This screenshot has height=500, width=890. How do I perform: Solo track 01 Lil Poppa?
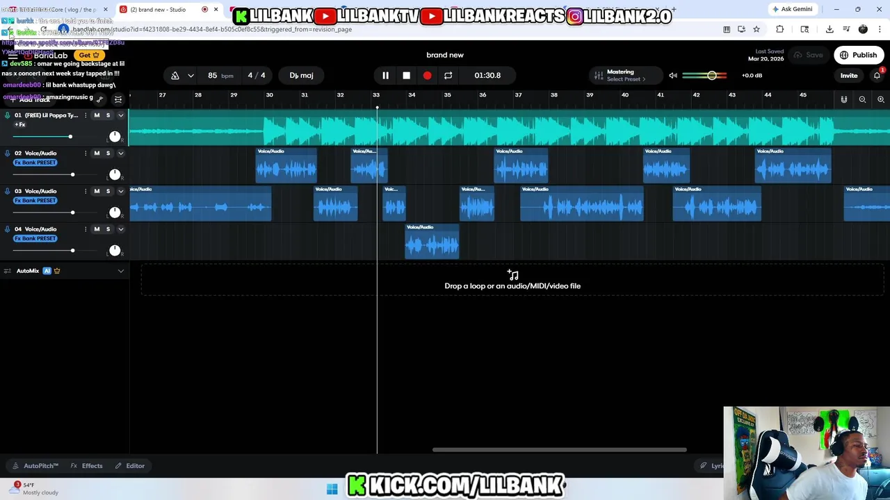coord(108,115)
